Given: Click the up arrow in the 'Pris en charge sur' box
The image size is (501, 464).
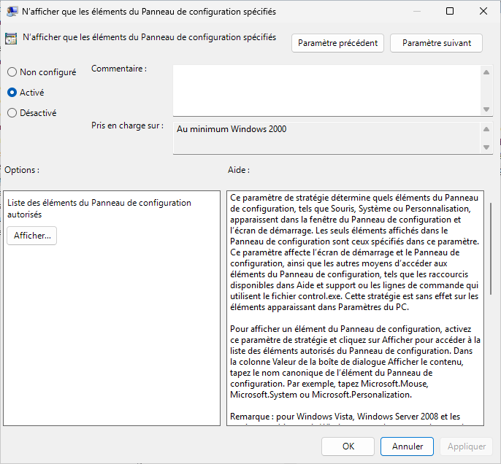Looking at the screenshot, I should tap(486, 128).
